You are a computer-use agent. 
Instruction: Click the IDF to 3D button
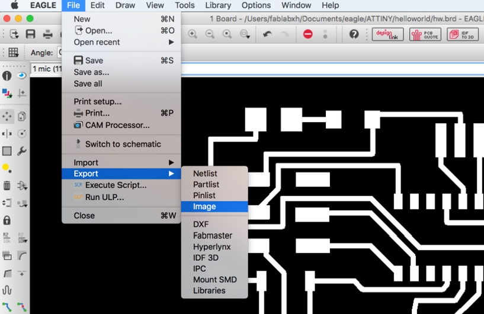pyautogui.click(x=463, y=34)
